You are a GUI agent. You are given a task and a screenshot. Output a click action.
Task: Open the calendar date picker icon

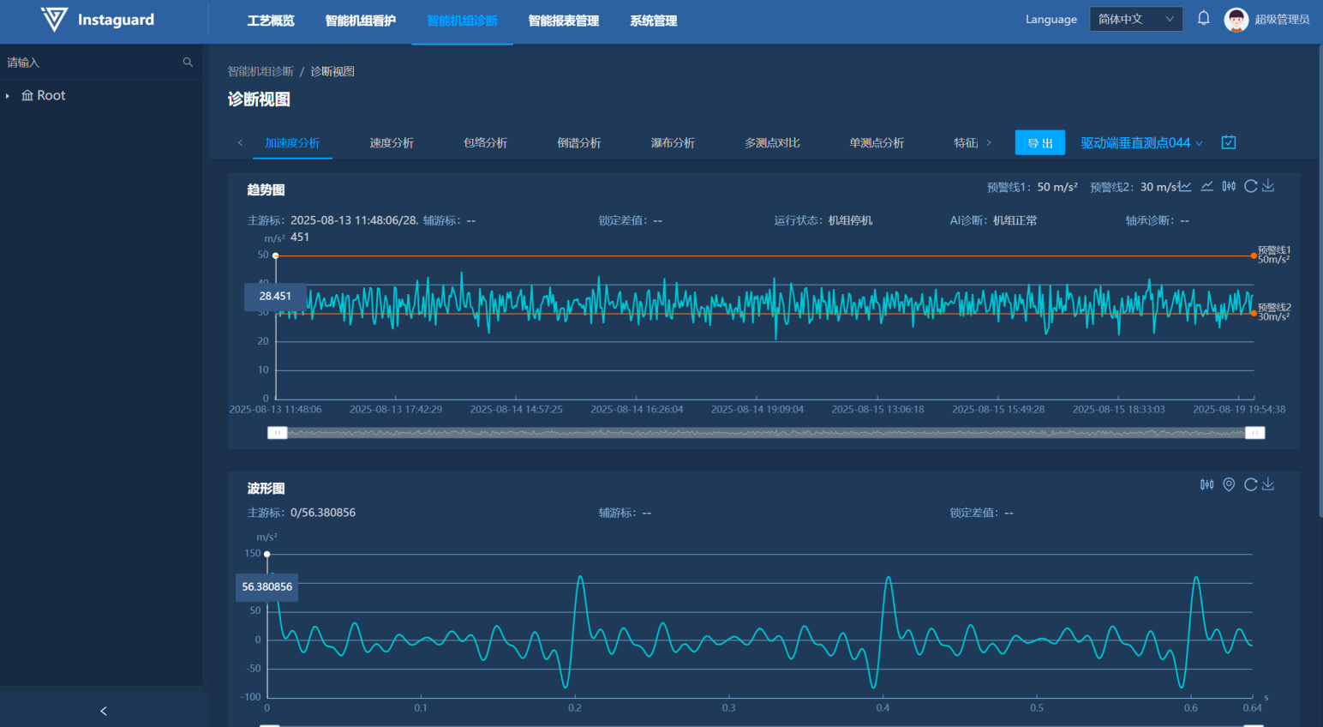(1229, 142)
